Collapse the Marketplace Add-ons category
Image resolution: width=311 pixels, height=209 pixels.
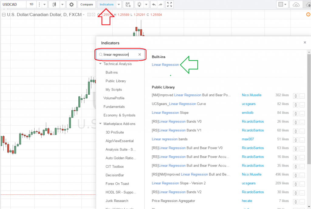tap(100, 124)
